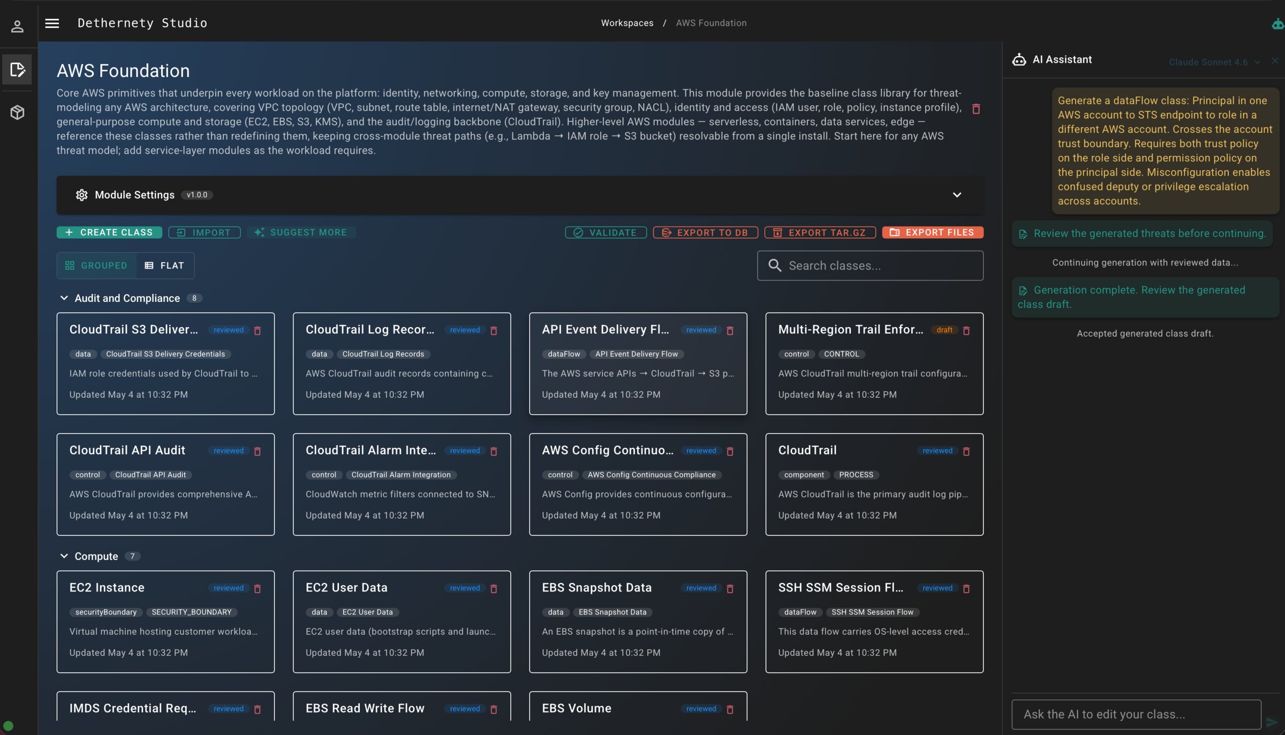The width and height of the screenshot is (1285, 735).
Task: Go to Workspaces breadcrumb
Action: pyautogui.click(x=627, y=23)
